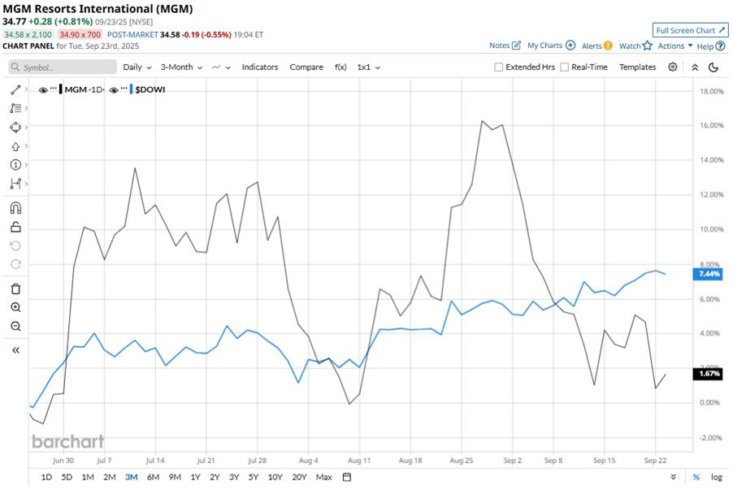Open Full Screen Chart
733x494 pixels.
tap(691, 30)
